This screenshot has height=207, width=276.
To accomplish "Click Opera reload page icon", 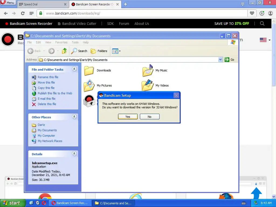I will 23,13.
